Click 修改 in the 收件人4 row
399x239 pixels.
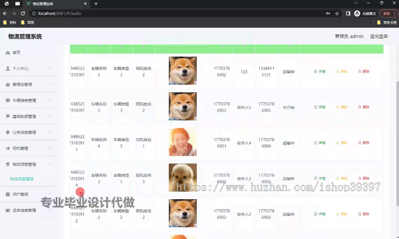pos(342,143)
